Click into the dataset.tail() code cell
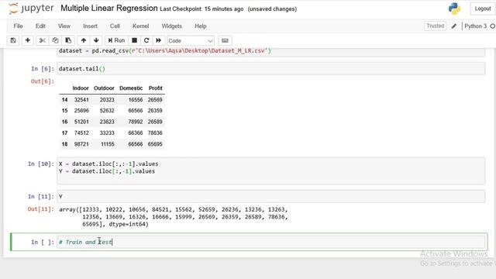 point(270,69)
